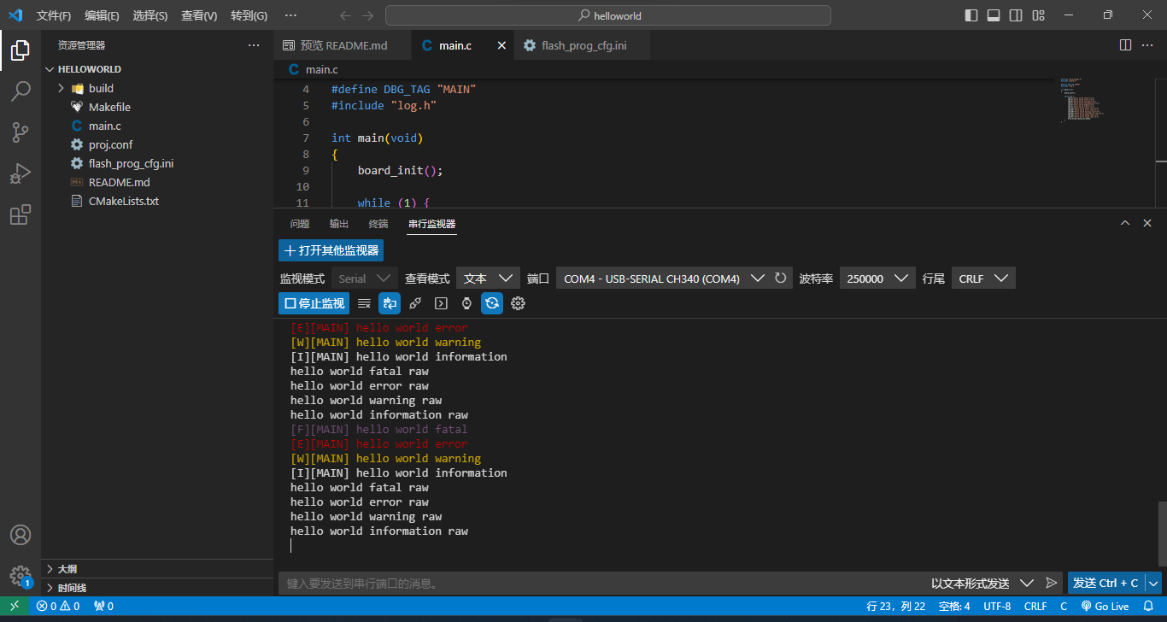Click 发送 Ctrl + C button
The image size is (1167, 622).
(x=1106, y=583)
